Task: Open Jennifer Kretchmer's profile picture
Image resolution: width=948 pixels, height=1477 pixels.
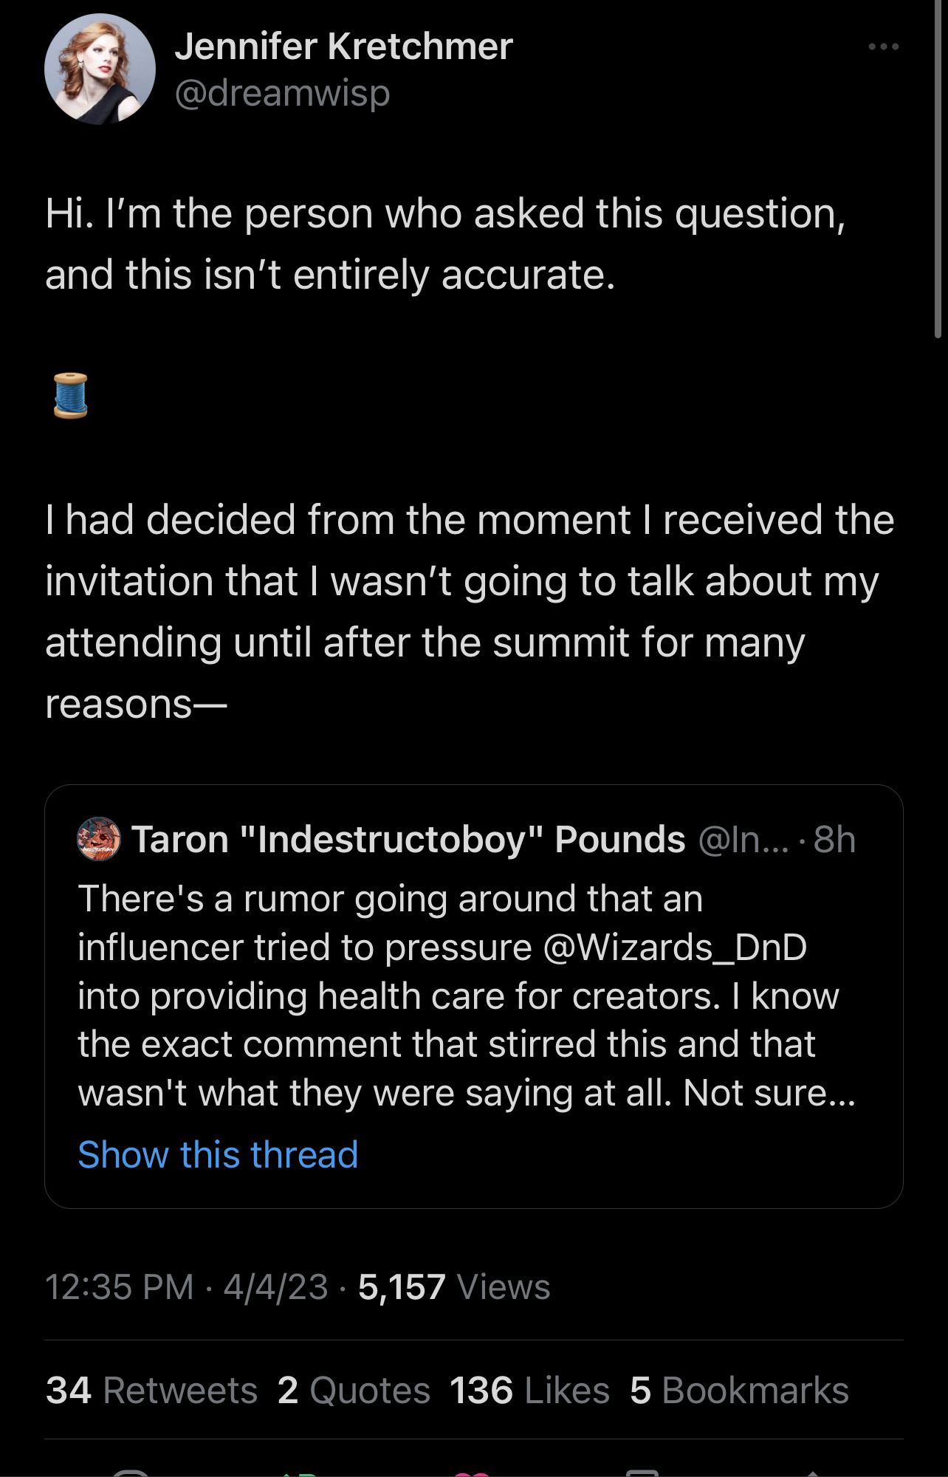Action: click(100, 69)
